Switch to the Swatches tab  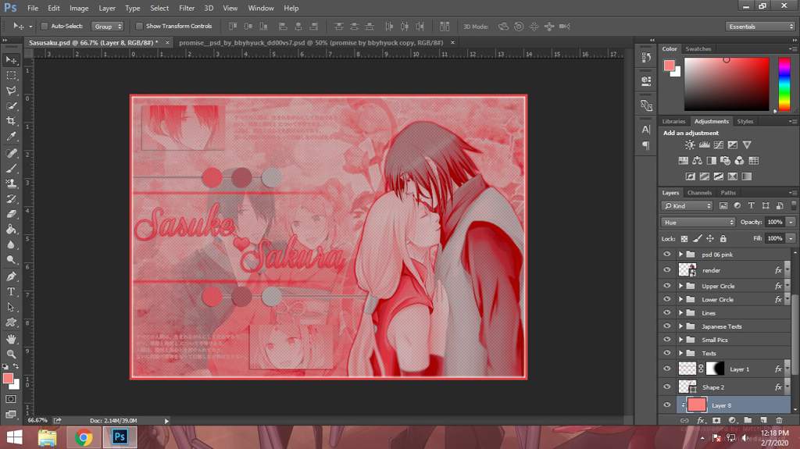coord(698,49)
